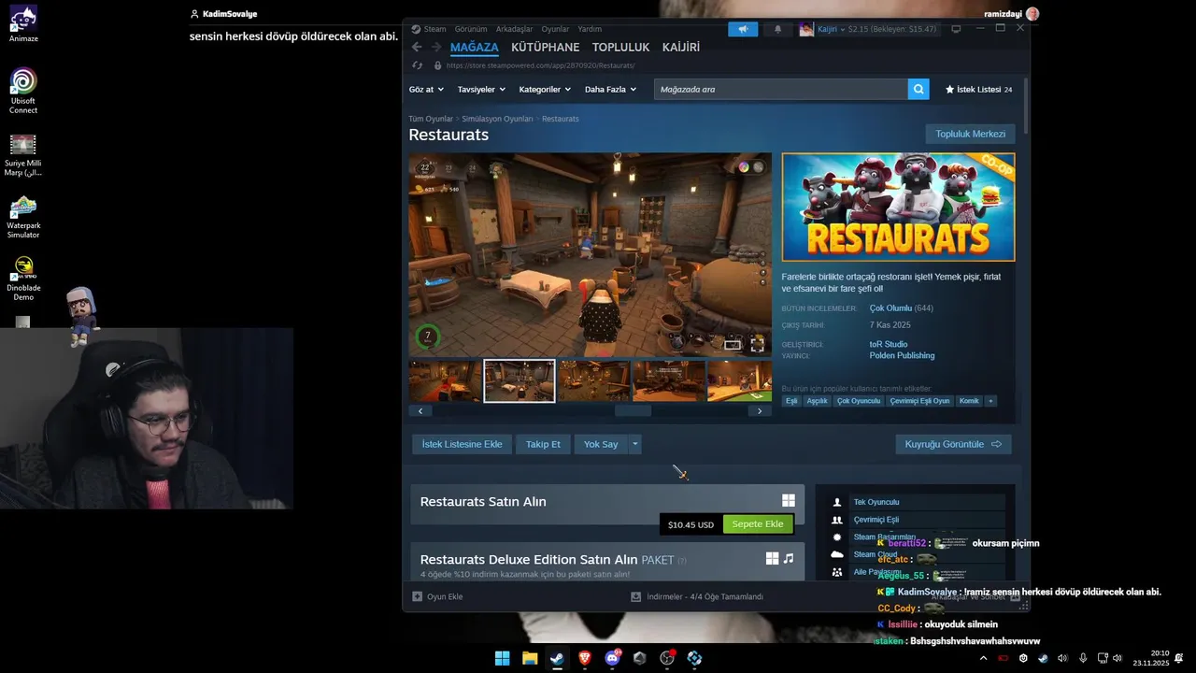This screenshot has height=673, width=1196.
Task: Open Ubisoft Connect desktop shortcut
Action: (23, 91)
